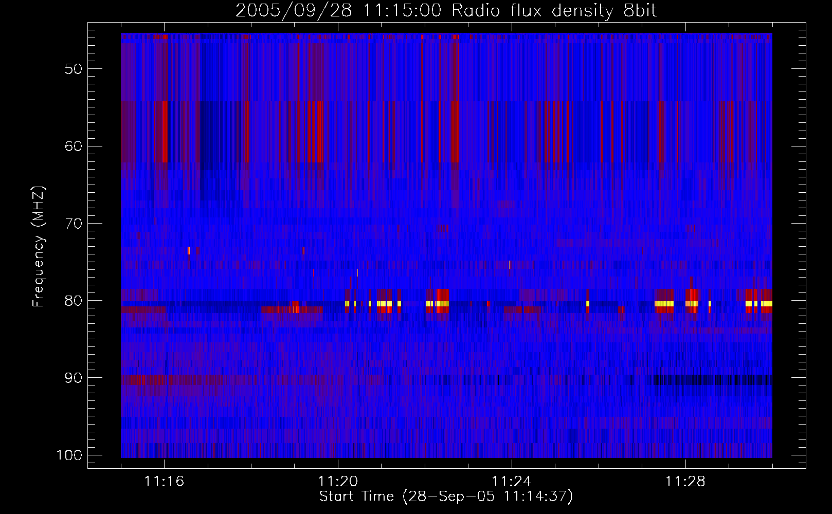Select the 50 frequency tick label
This screenshot has width=832, height=514.
(74, 69)
